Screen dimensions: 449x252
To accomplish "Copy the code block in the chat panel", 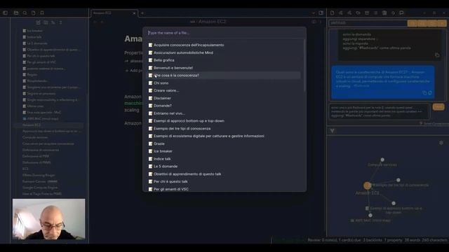I will 437,55.
